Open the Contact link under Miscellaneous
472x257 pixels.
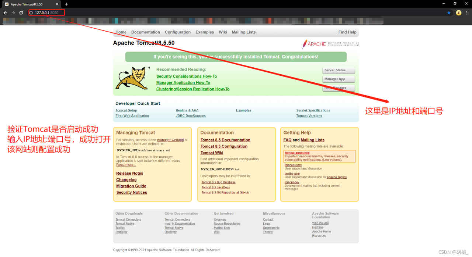[268, 219]
